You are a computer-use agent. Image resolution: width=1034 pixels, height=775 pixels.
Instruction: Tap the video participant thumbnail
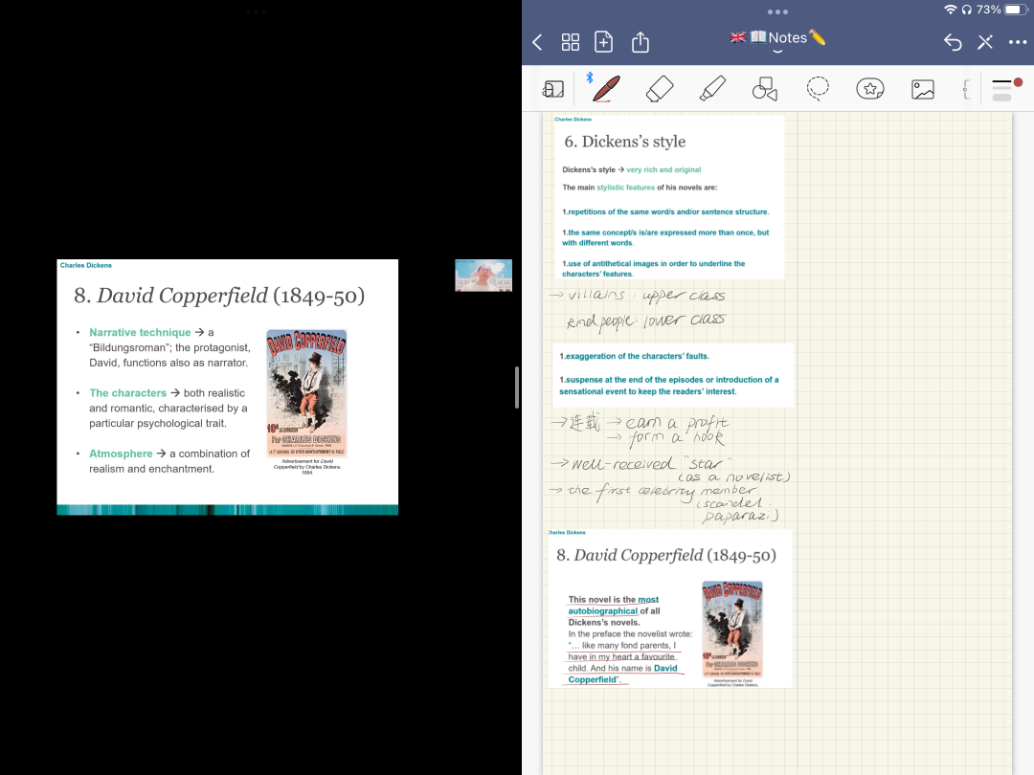[483, 276]
